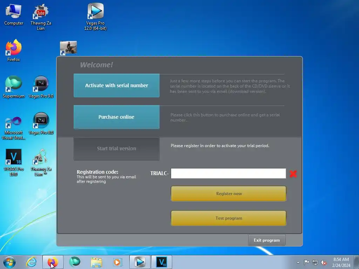This screenshot has width=359, height=269.
Task: Click the red X validation icon
Action: 293,174
